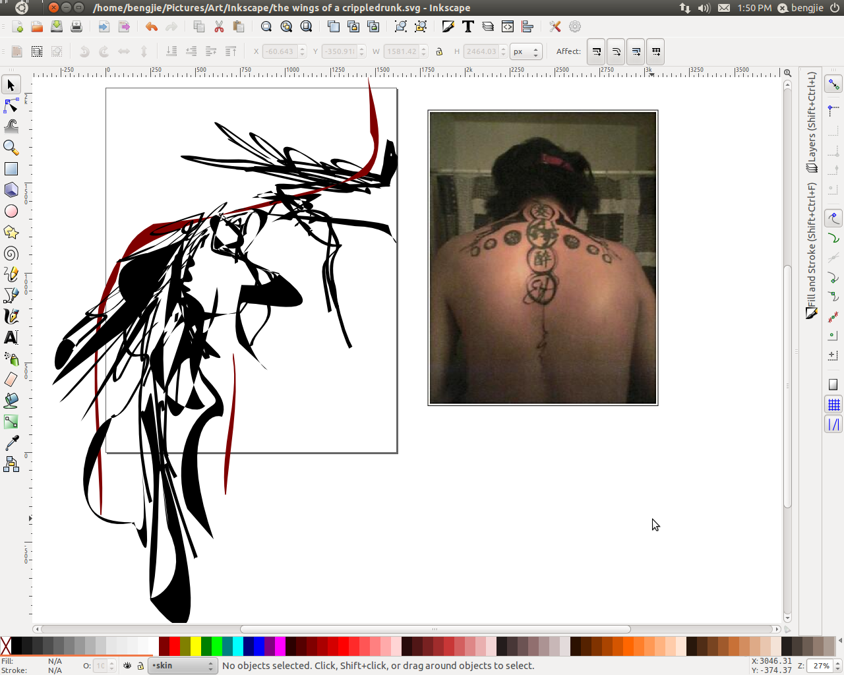The image size is (844, 675).
Task: Group selected objects
Action: 401,26
